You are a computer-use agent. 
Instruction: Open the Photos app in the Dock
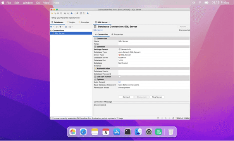coord(73,132)
